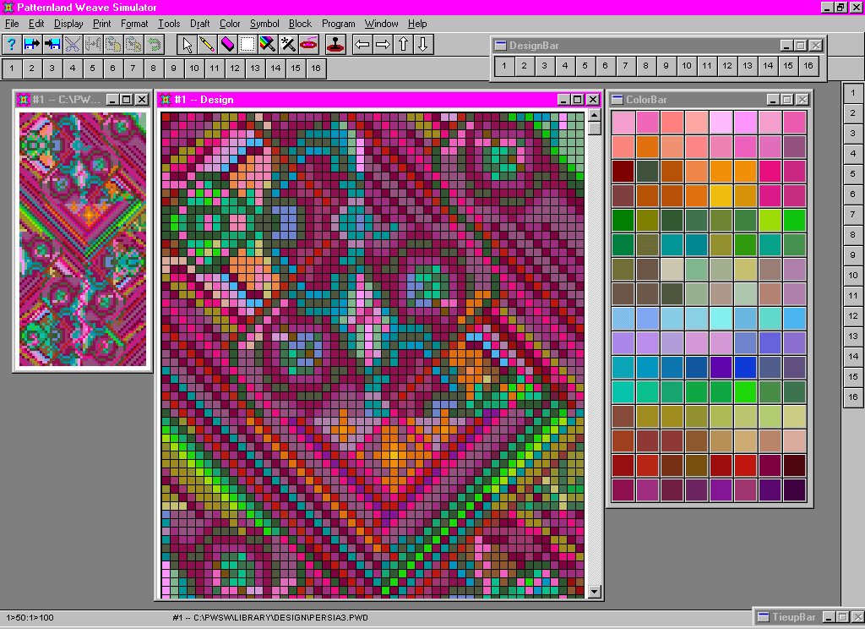The image size is (865, 629).
Task: Click button 9 in right vertical bar
Action: (853, 255)
